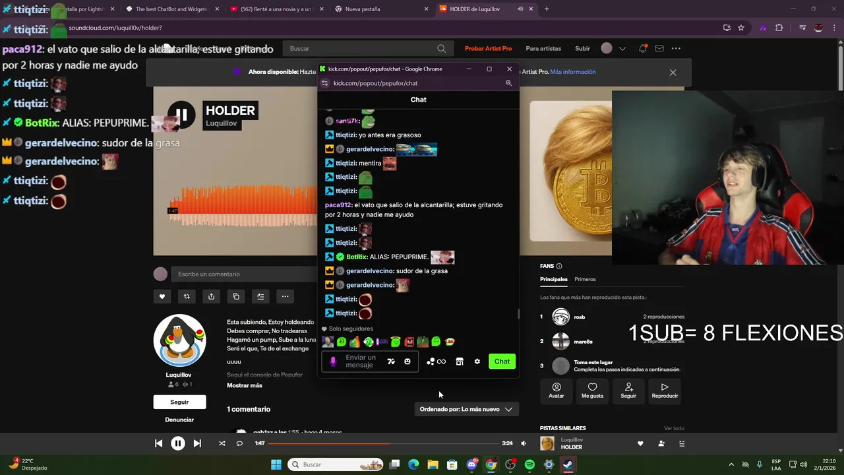This screenshot has width=844, height=475.
Task: Skip to previous track in player bar
Action: 158,443
